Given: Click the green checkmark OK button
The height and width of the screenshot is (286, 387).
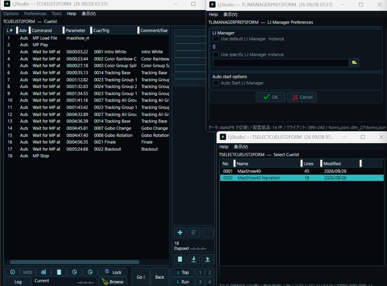Looking at the screenshot, I should point(270,97).
